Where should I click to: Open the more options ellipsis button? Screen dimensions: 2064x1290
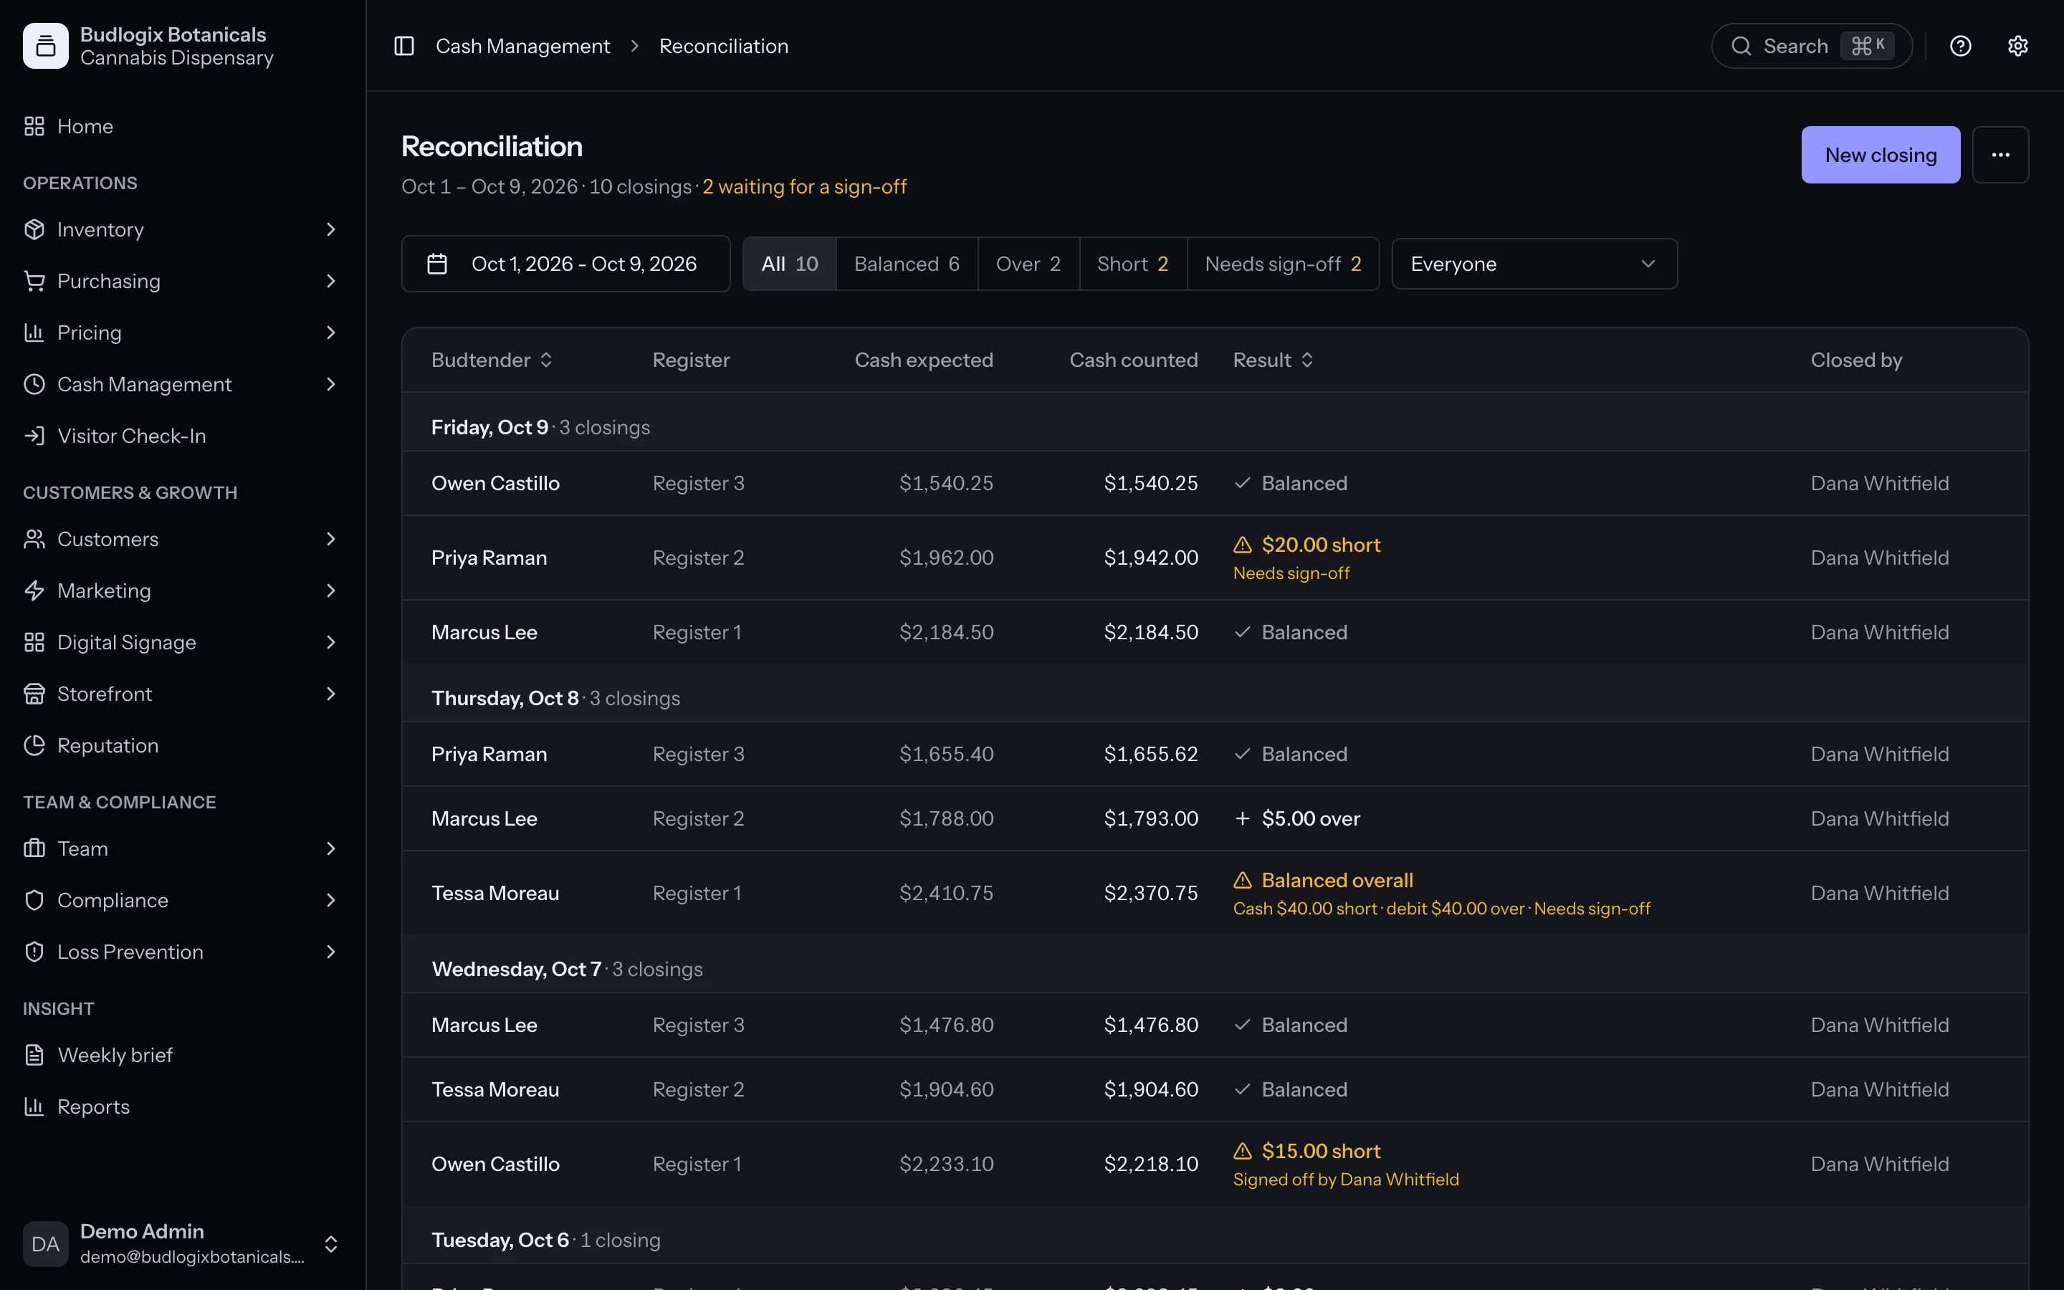(2000, 154)
